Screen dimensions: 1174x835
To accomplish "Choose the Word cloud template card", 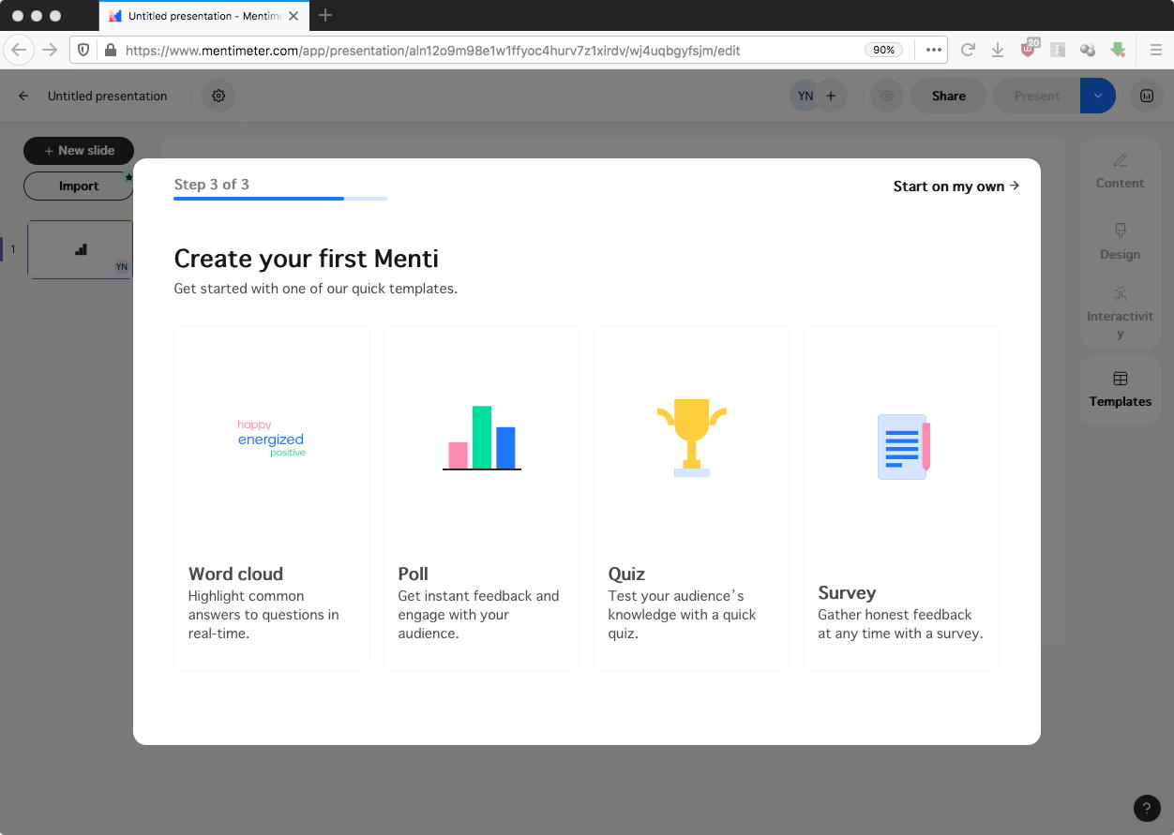I will pos(272,498).
